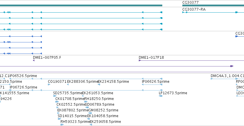Open the LP12673.5prime EST label

[173, 93]
